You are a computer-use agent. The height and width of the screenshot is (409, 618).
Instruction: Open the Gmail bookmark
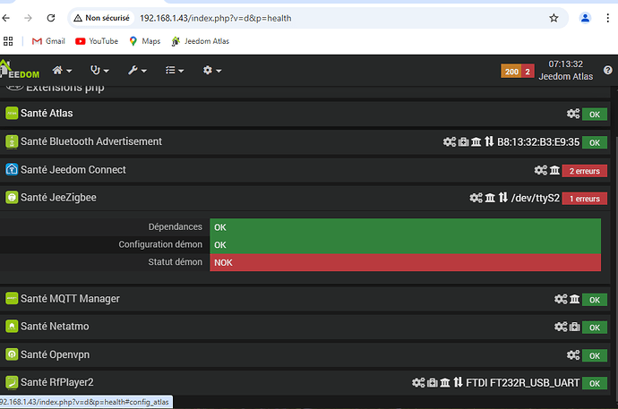point(48,41)
